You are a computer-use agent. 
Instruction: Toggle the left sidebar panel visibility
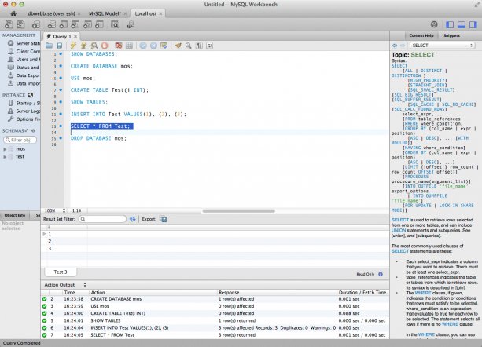click(x=450, y=24)
